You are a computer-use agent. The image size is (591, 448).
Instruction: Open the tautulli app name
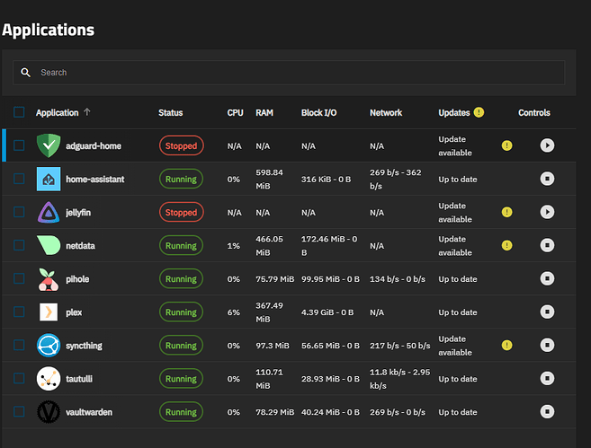79,379
